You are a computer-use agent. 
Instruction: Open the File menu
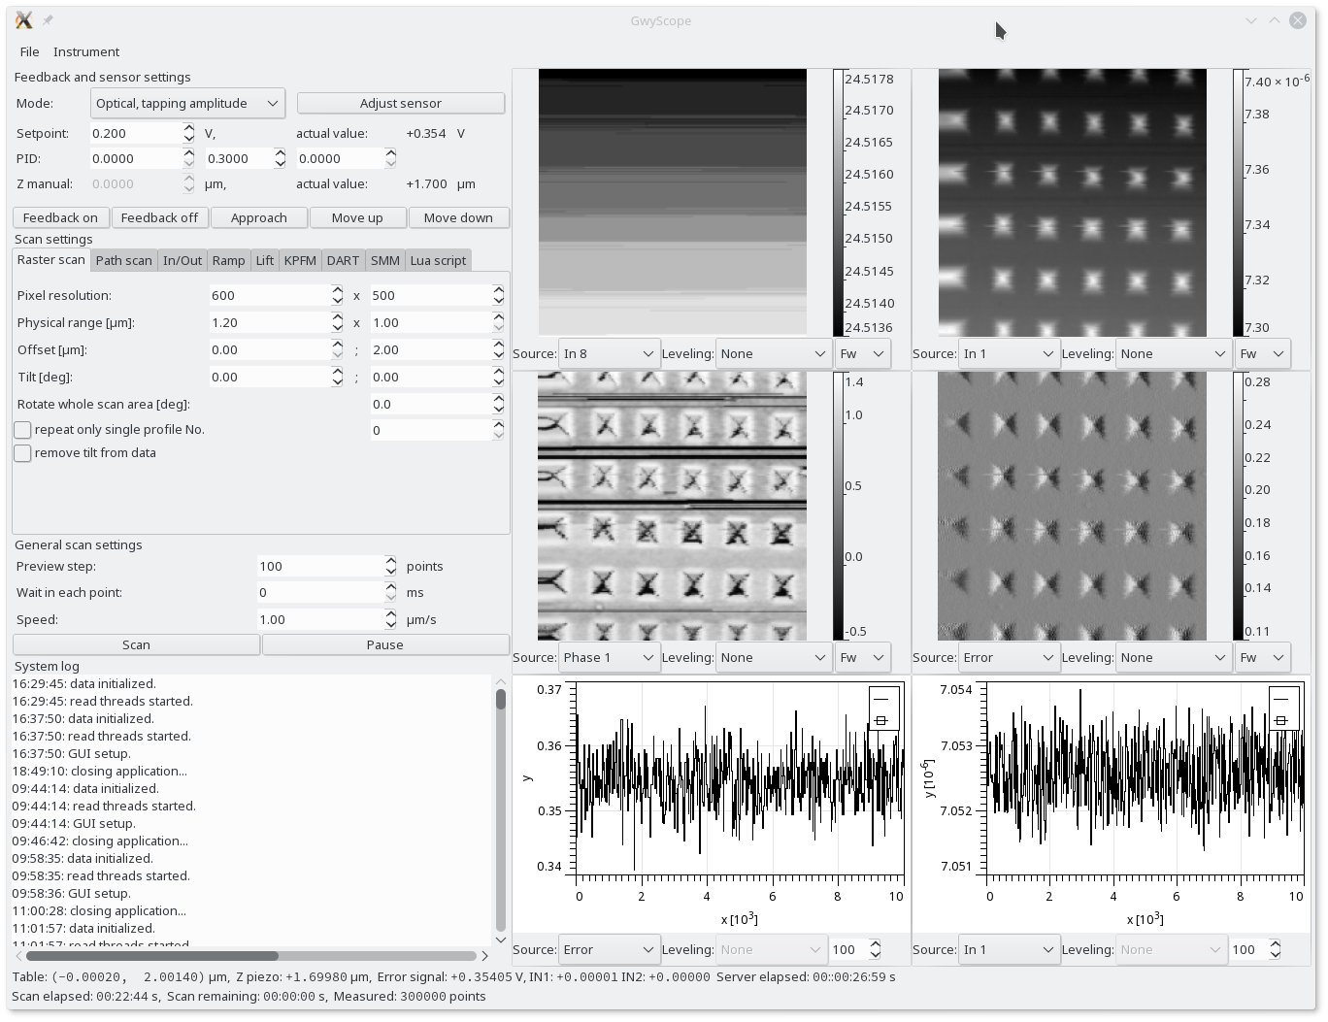point(29,51)
